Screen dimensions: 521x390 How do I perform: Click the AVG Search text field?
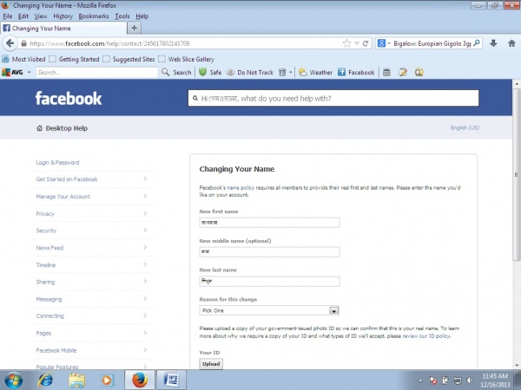click(x=96, y=72)
